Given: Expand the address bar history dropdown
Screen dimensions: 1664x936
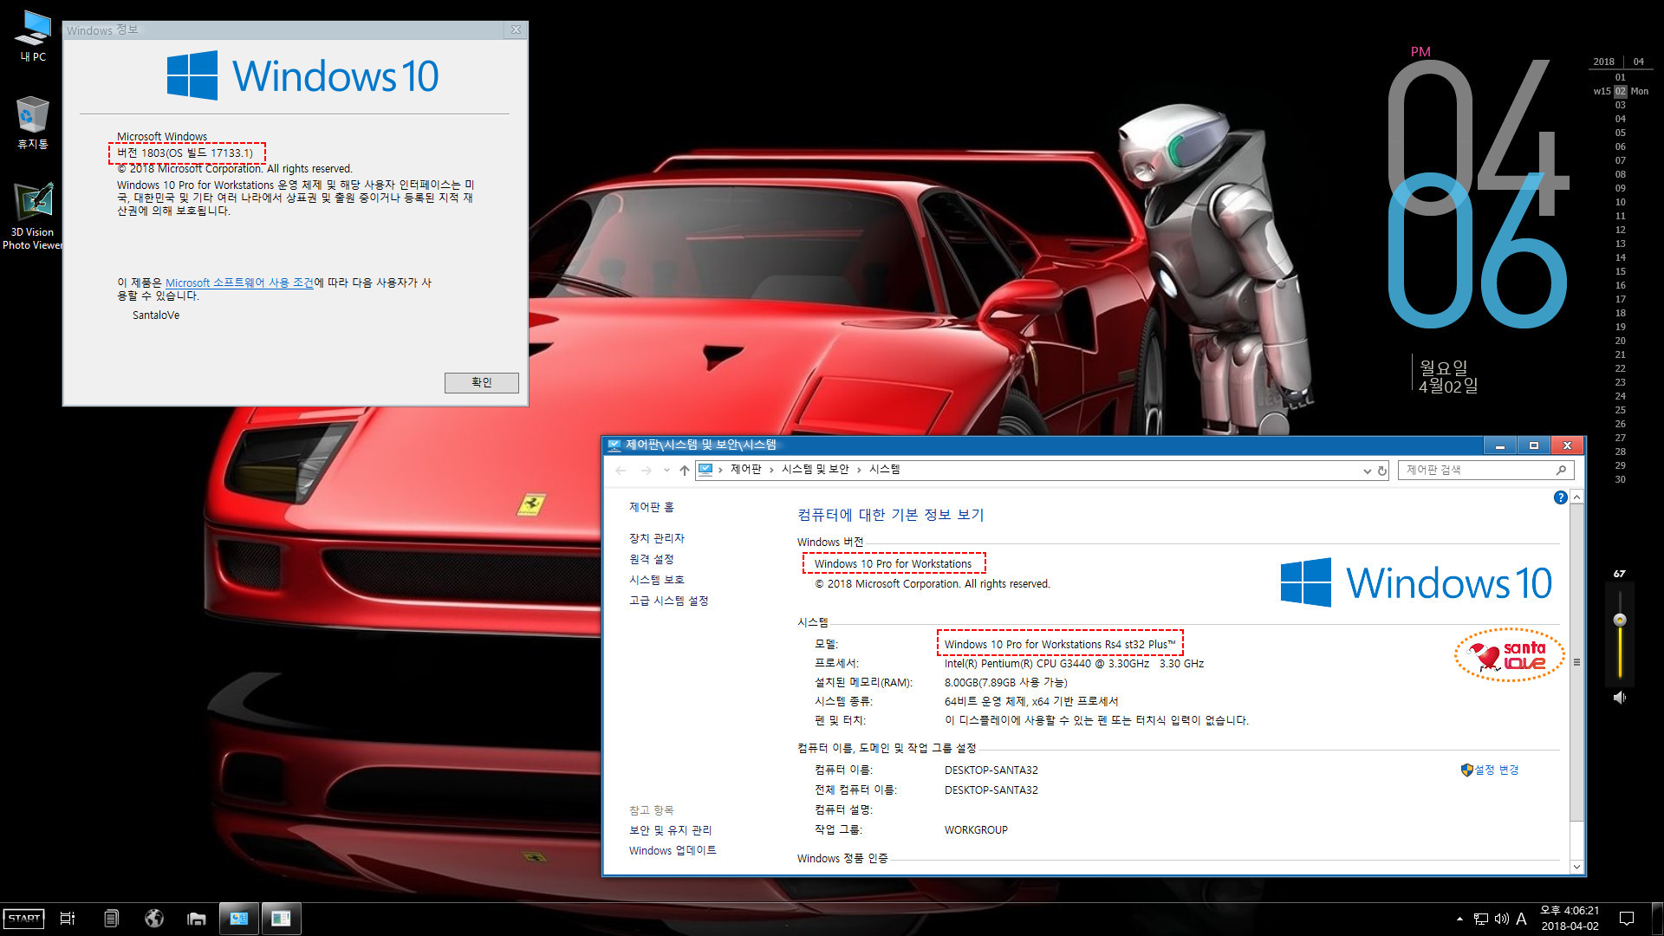Looking at the screenshot, I should (1368, 471).
